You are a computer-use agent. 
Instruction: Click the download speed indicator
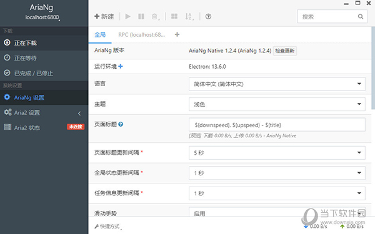(x=315, y=227)
